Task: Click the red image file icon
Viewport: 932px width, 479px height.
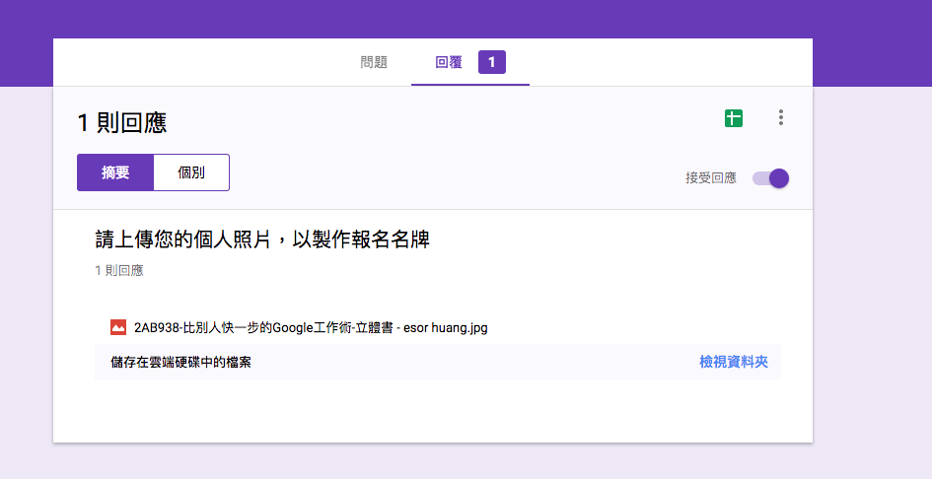Action: point(118,327)
